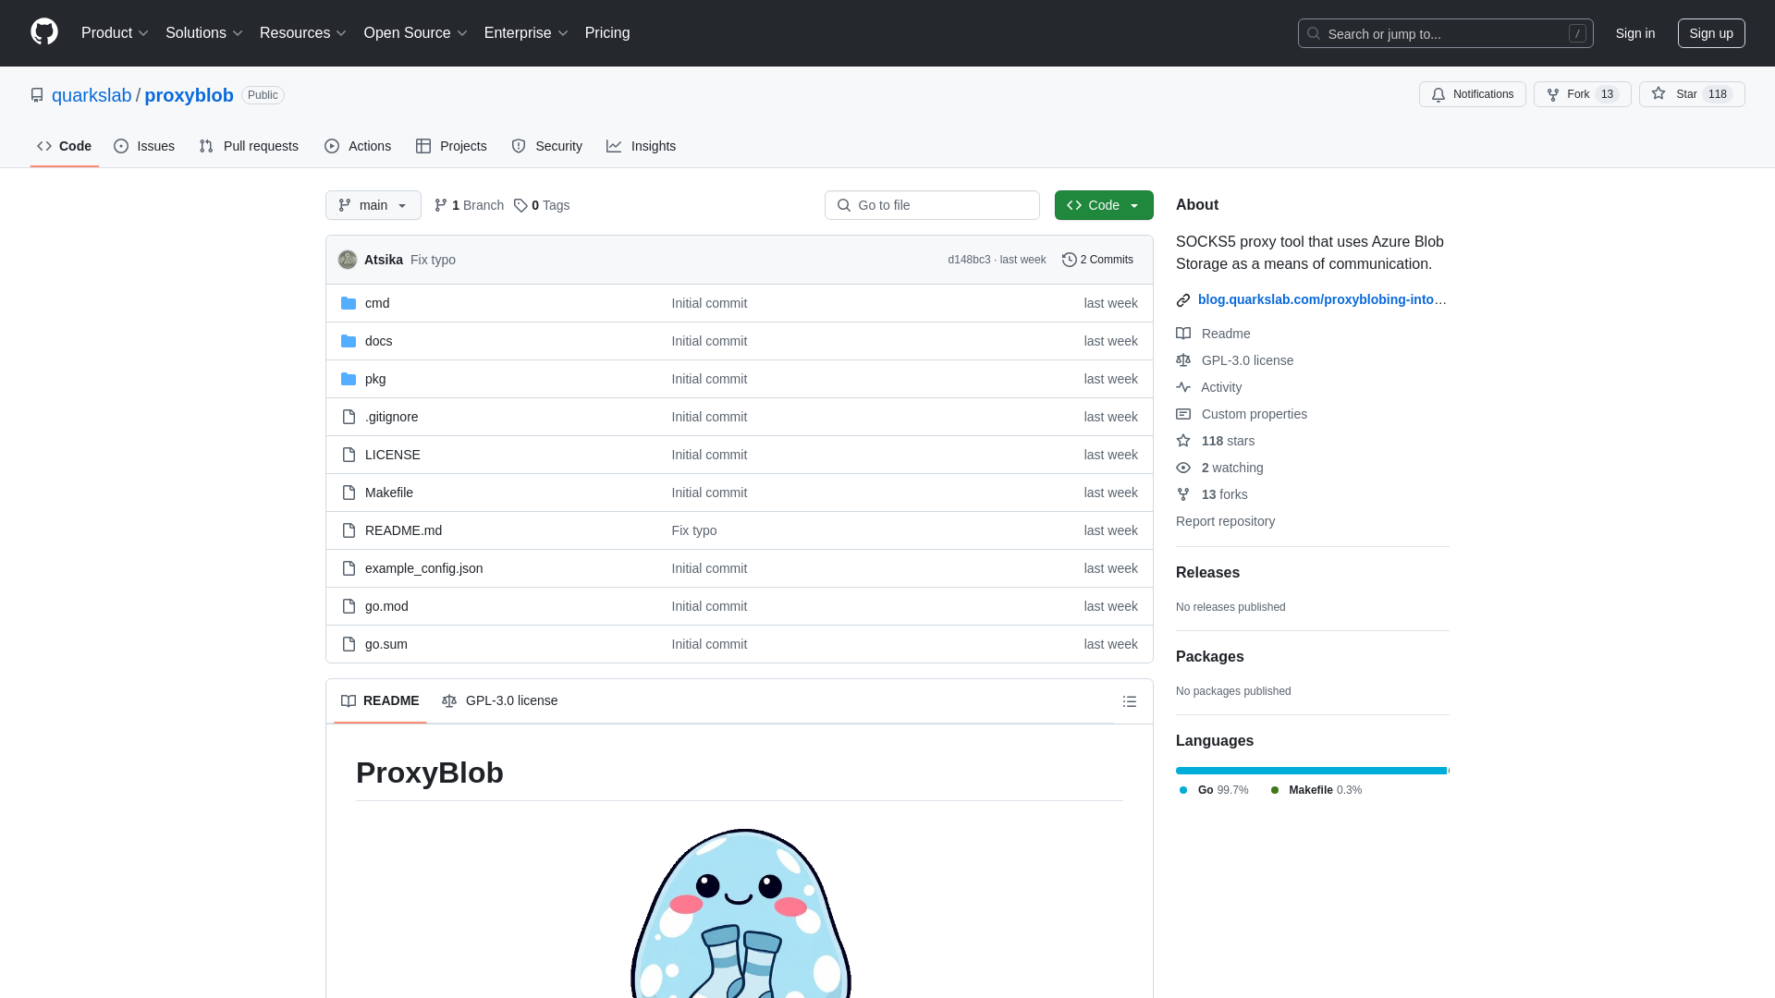Click the cmd folder icon
Image resolution: width=1775 pixels, height=998 pixels.
[349, 303]
